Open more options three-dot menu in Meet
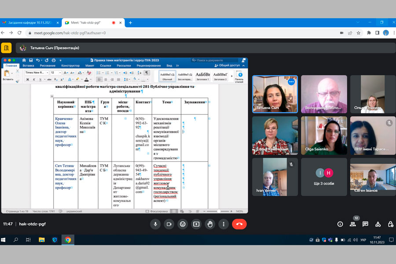This screenshot has height=264, width=396. coord(224,224)
